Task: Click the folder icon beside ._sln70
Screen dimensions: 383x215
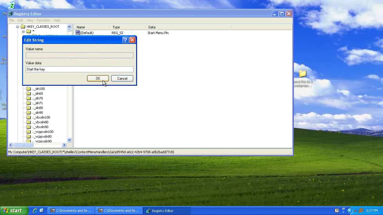Action: 29,98
